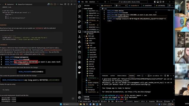Open the Remote Explorer view
189x106 pixels.
pos(79,32)
